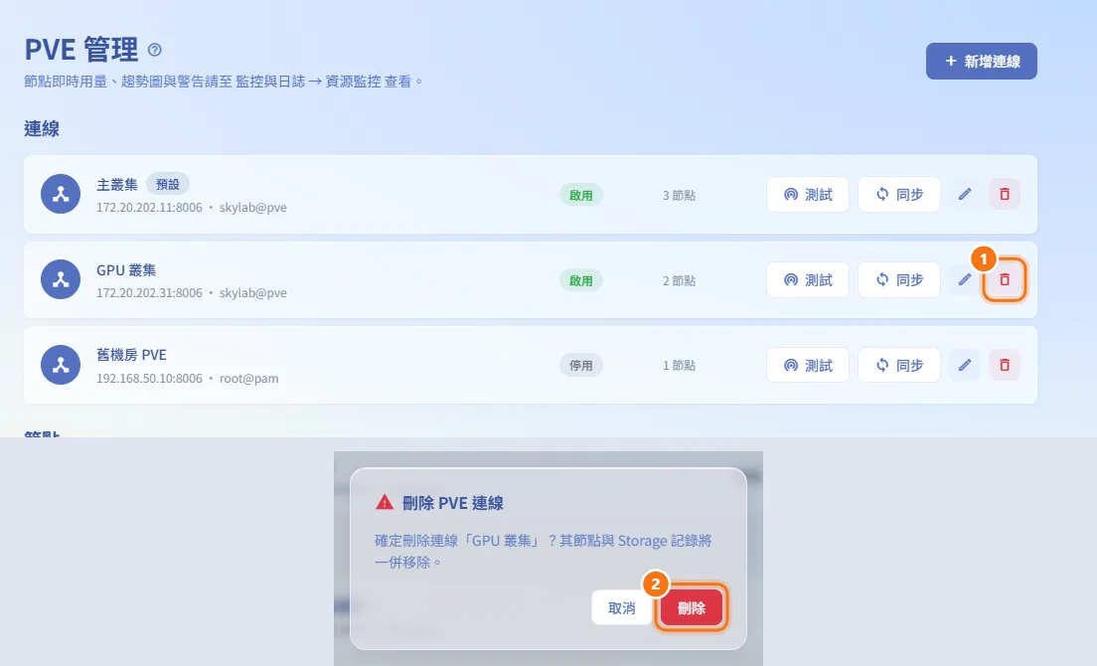Edit the 主叢集 connection with pencil icon
This screenshot has height=666, width=1097.
click(x=965, y=194)
